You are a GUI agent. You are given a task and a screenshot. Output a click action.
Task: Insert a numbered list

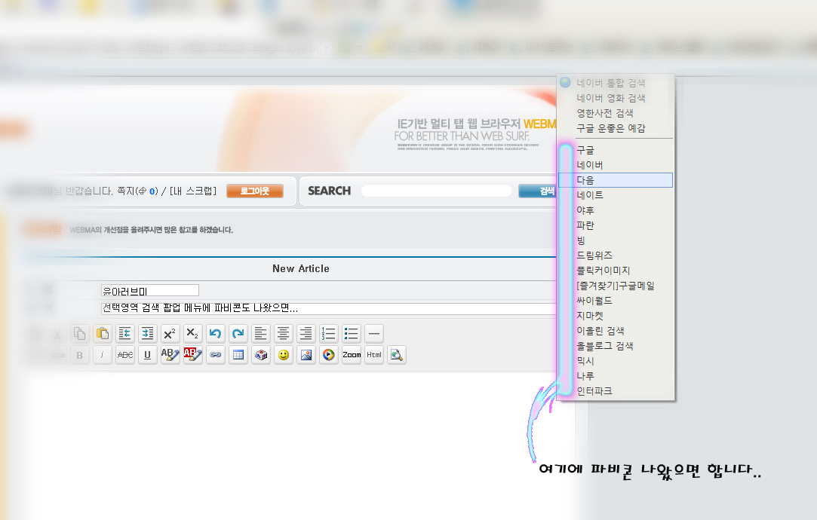pos(328,333)
